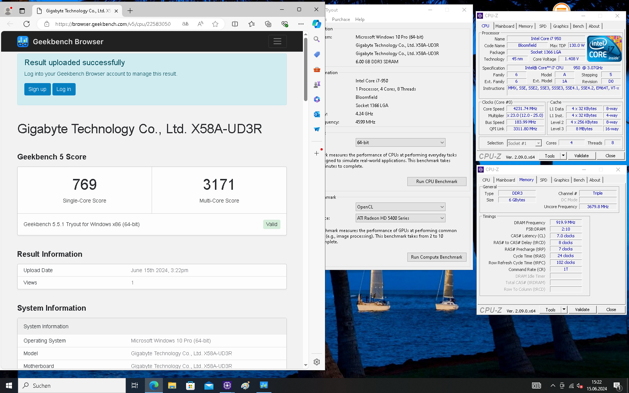Open the Browser essentials heart icon
The height and width of the screenshot is (393, 629).
tap(285, 24)
